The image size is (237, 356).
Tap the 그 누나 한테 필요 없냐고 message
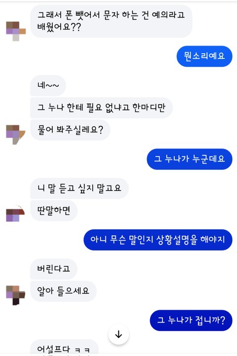click(101, 108)
